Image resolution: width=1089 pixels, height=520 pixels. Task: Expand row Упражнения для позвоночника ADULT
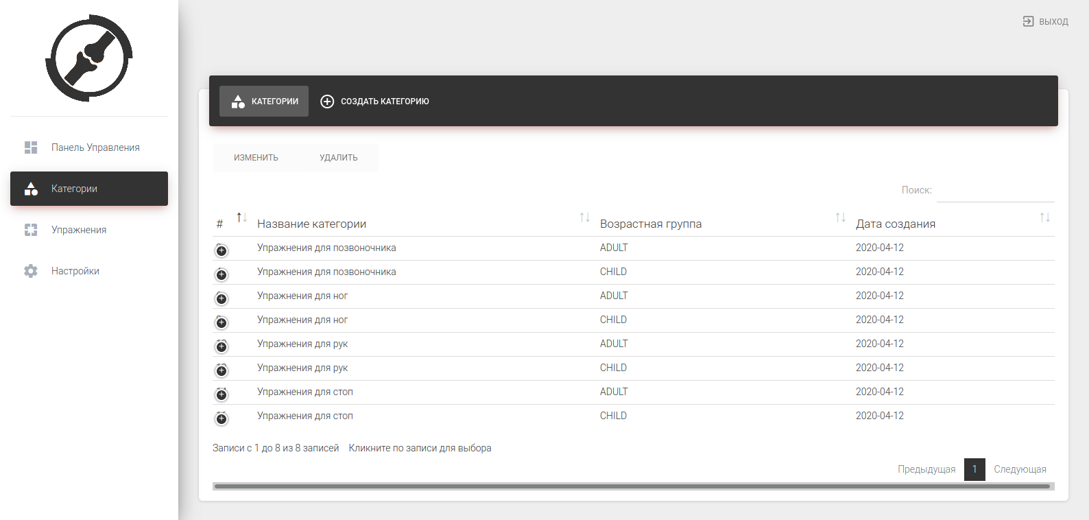pyautogui.click(x=222, y=250)
